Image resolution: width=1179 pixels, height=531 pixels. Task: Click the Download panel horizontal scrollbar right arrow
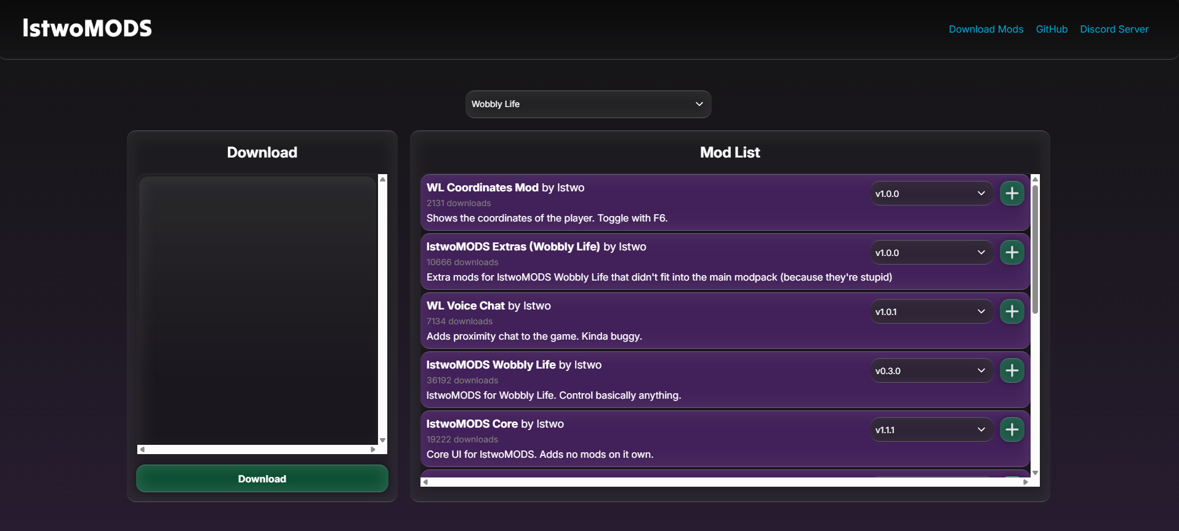pyautogui.click(x=373, y=449)
